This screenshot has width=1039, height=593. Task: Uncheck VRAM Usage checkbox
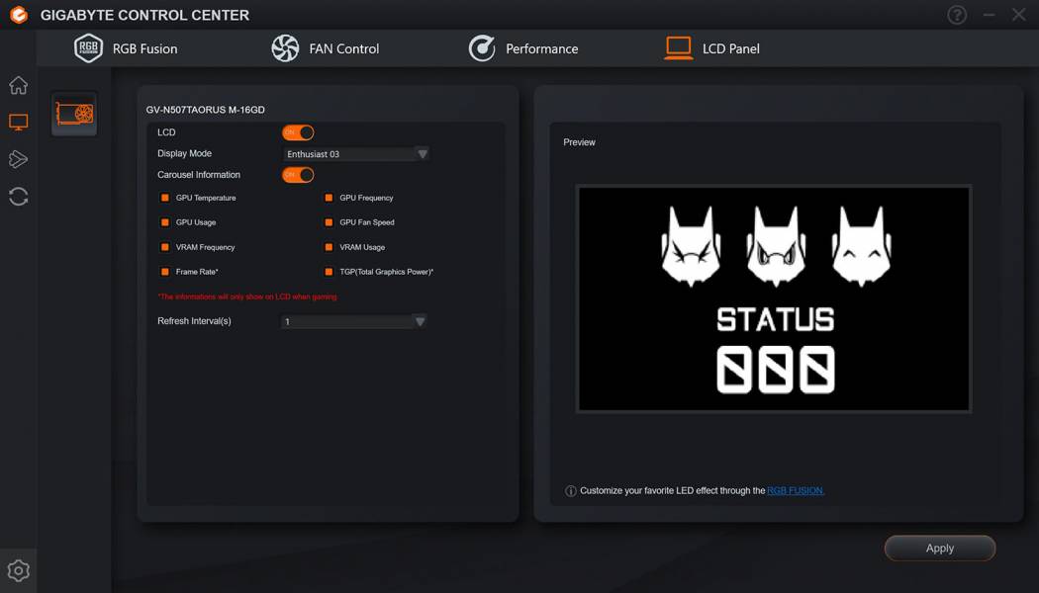coord(329,247)
